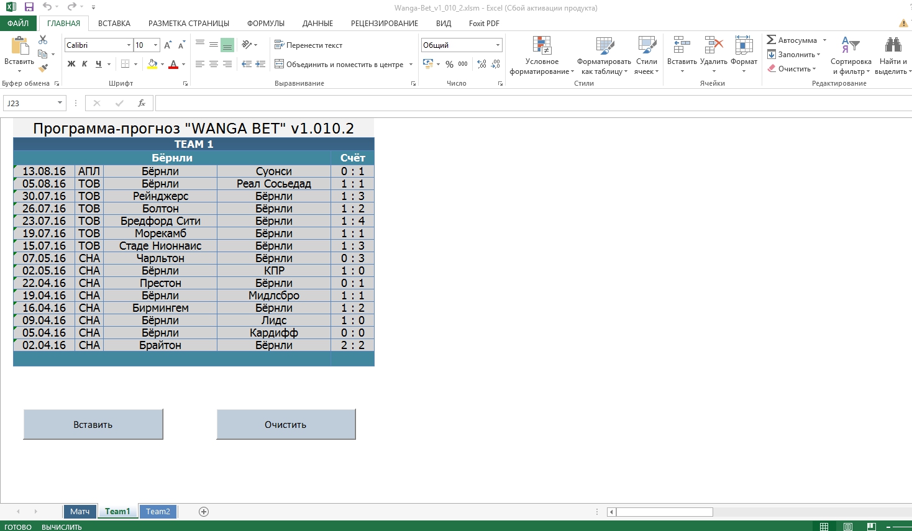Open the Матч sheet tab
This screenshot has width=912, height=531.
tap(80, 511)
